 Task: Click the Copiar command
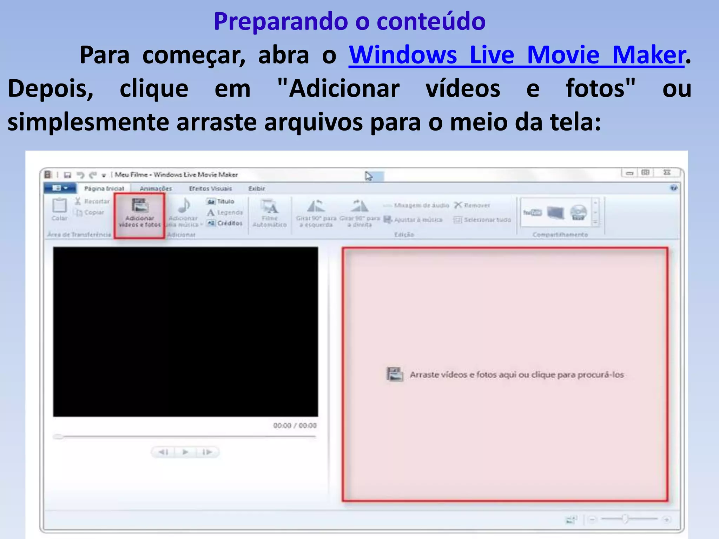(x=89, y=212)
